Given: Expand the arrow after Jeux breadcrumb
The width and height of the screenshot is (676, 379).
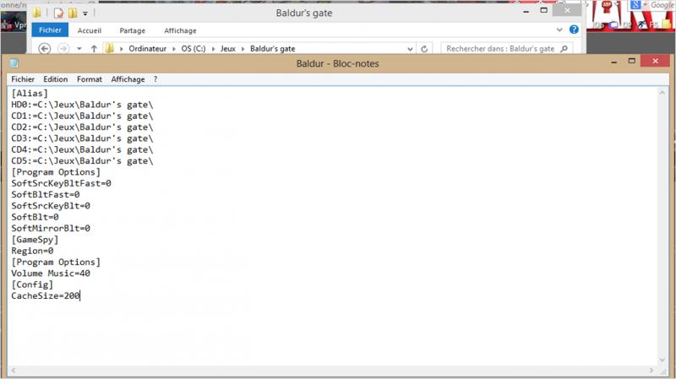Looking at the screenshot, I should (x=243, y=49).
